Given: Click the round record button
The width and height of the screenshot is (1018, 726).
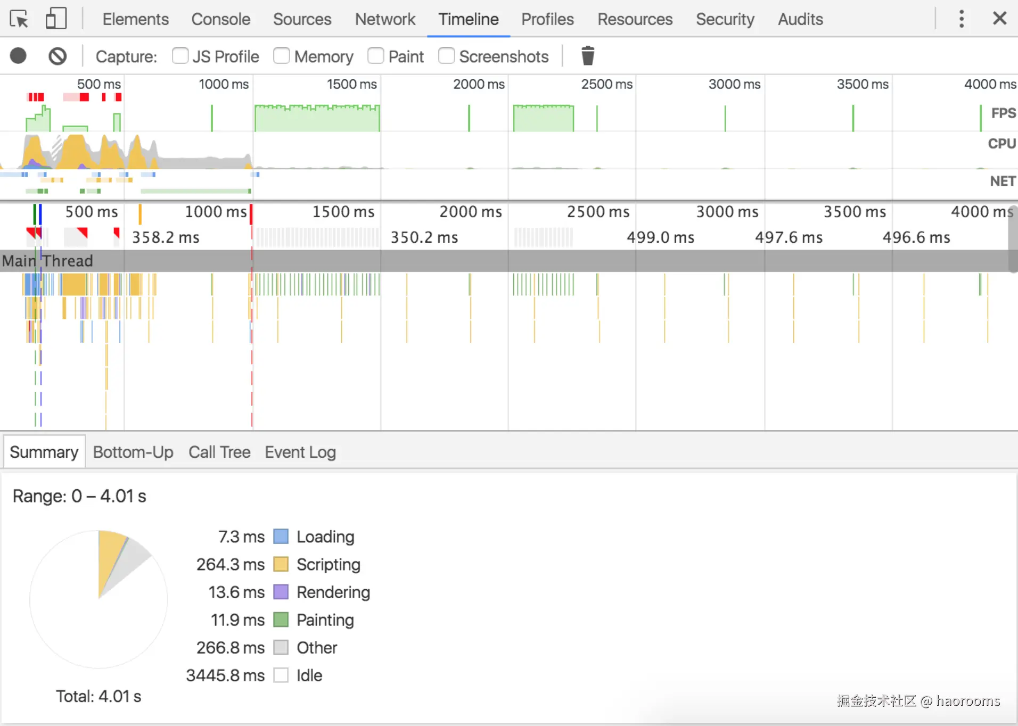Looking at the screenshot, I should (18, 56).
